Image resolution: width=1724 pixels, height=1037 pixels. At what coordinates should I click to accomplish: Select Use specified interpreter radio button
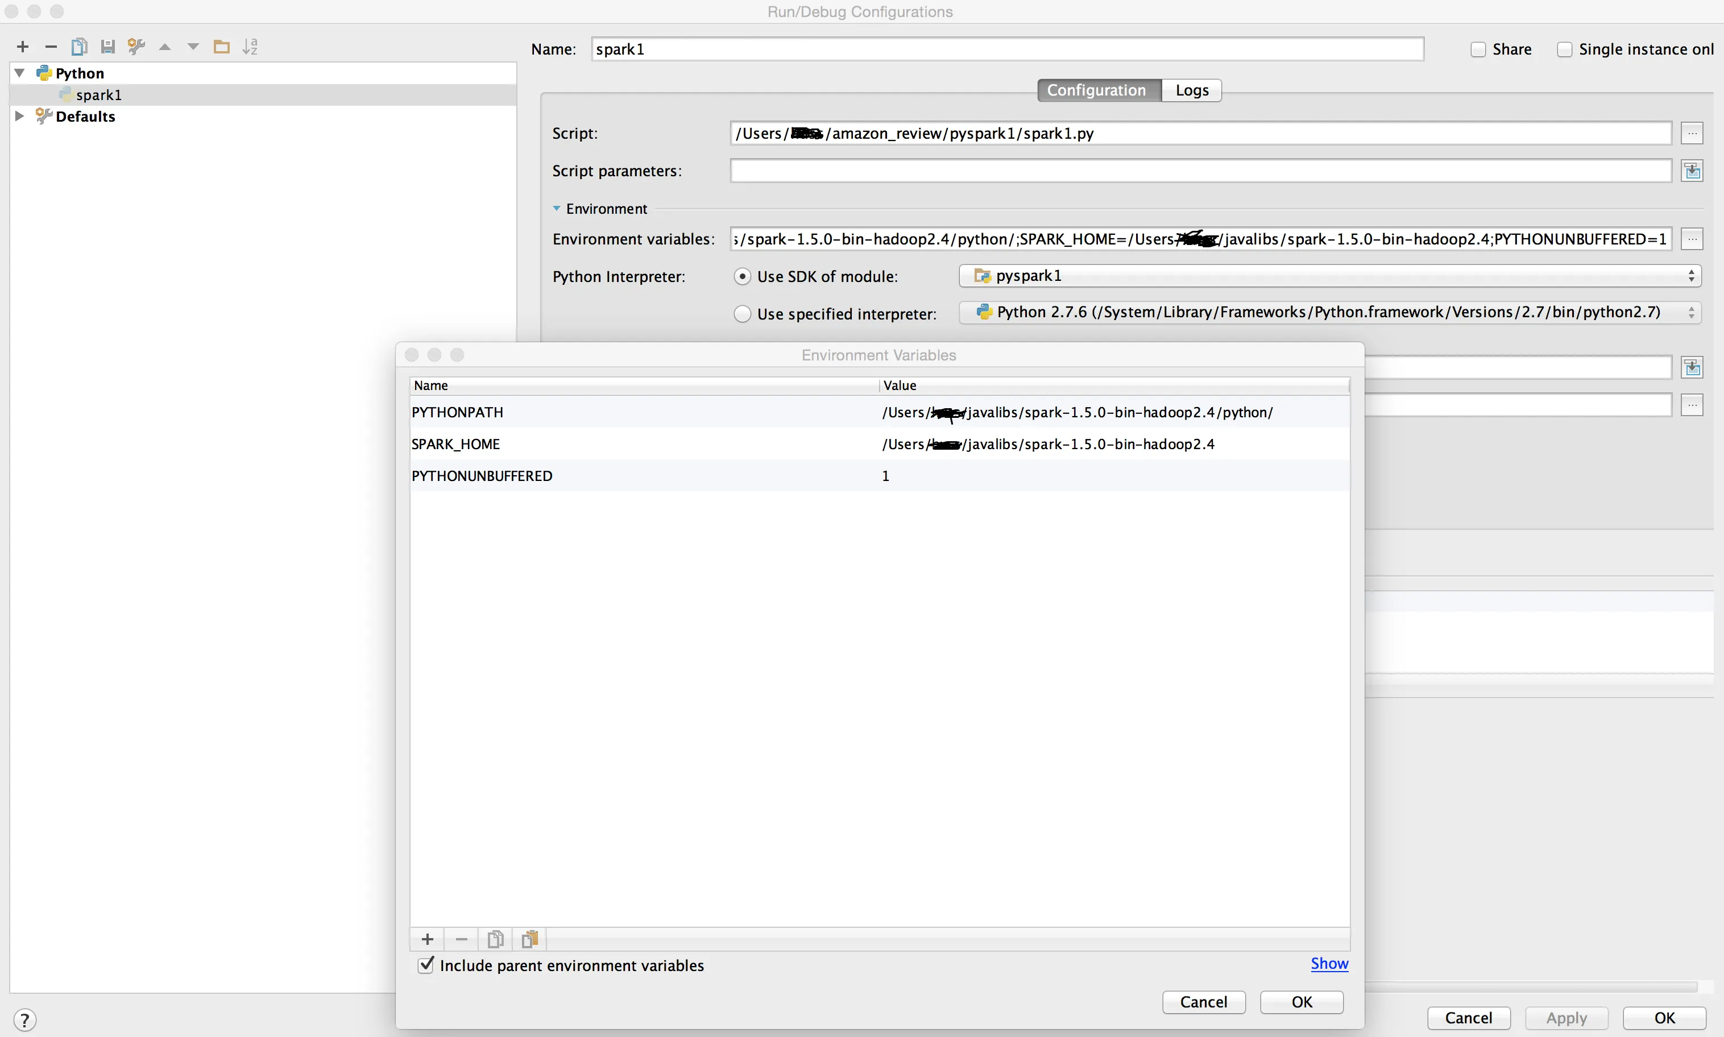[742, 314]
